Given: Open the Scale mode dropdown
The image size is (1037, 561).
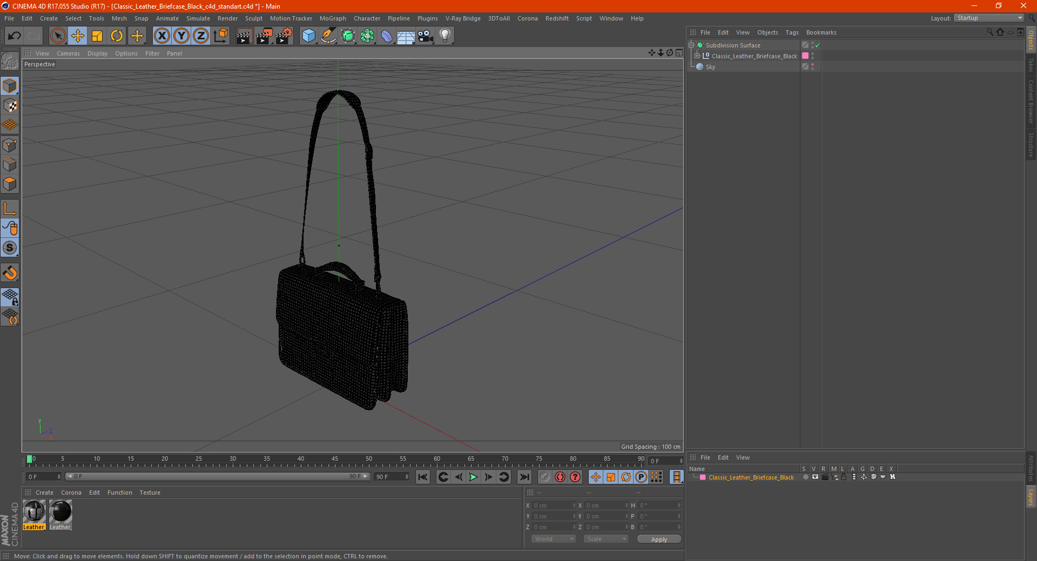Looking at the screenshot, I should (606, 539).
